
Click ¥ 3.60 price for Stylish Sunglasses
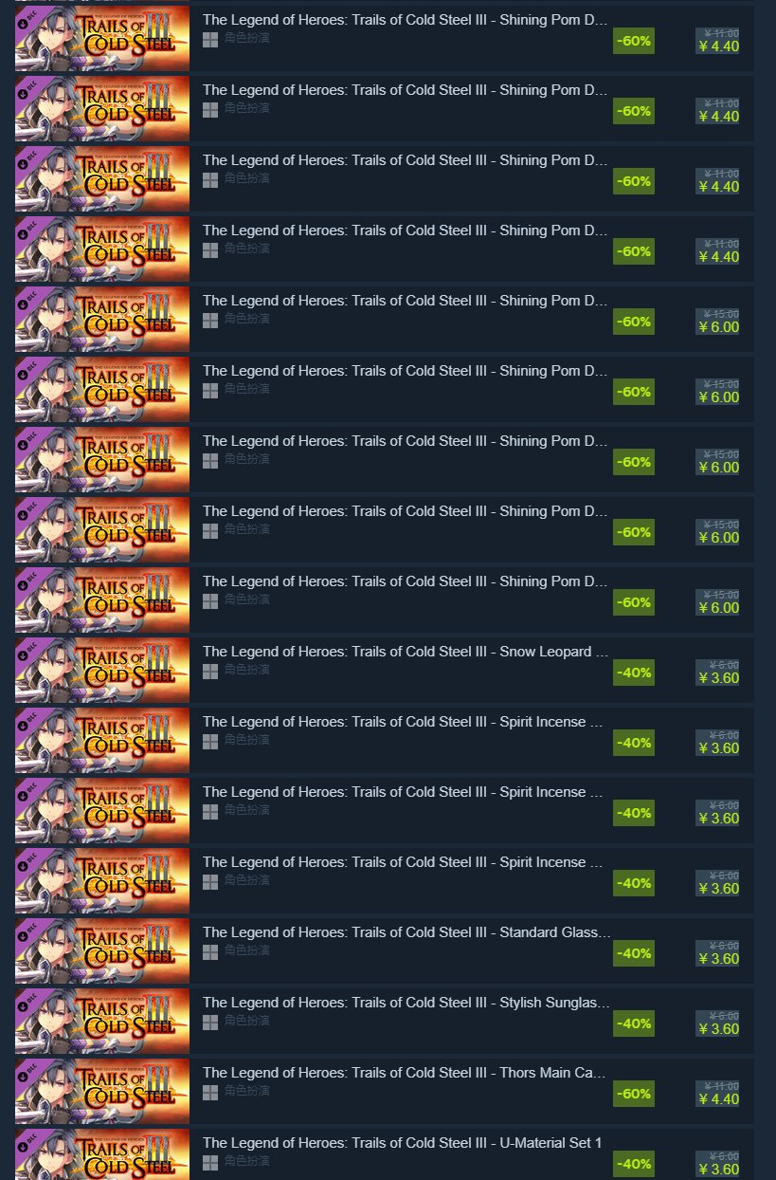(718, 1029)
